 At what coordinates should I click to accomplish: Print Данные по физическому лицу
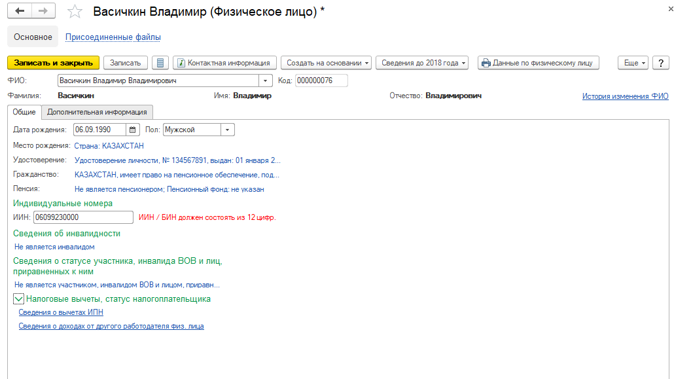click(538, 63)
